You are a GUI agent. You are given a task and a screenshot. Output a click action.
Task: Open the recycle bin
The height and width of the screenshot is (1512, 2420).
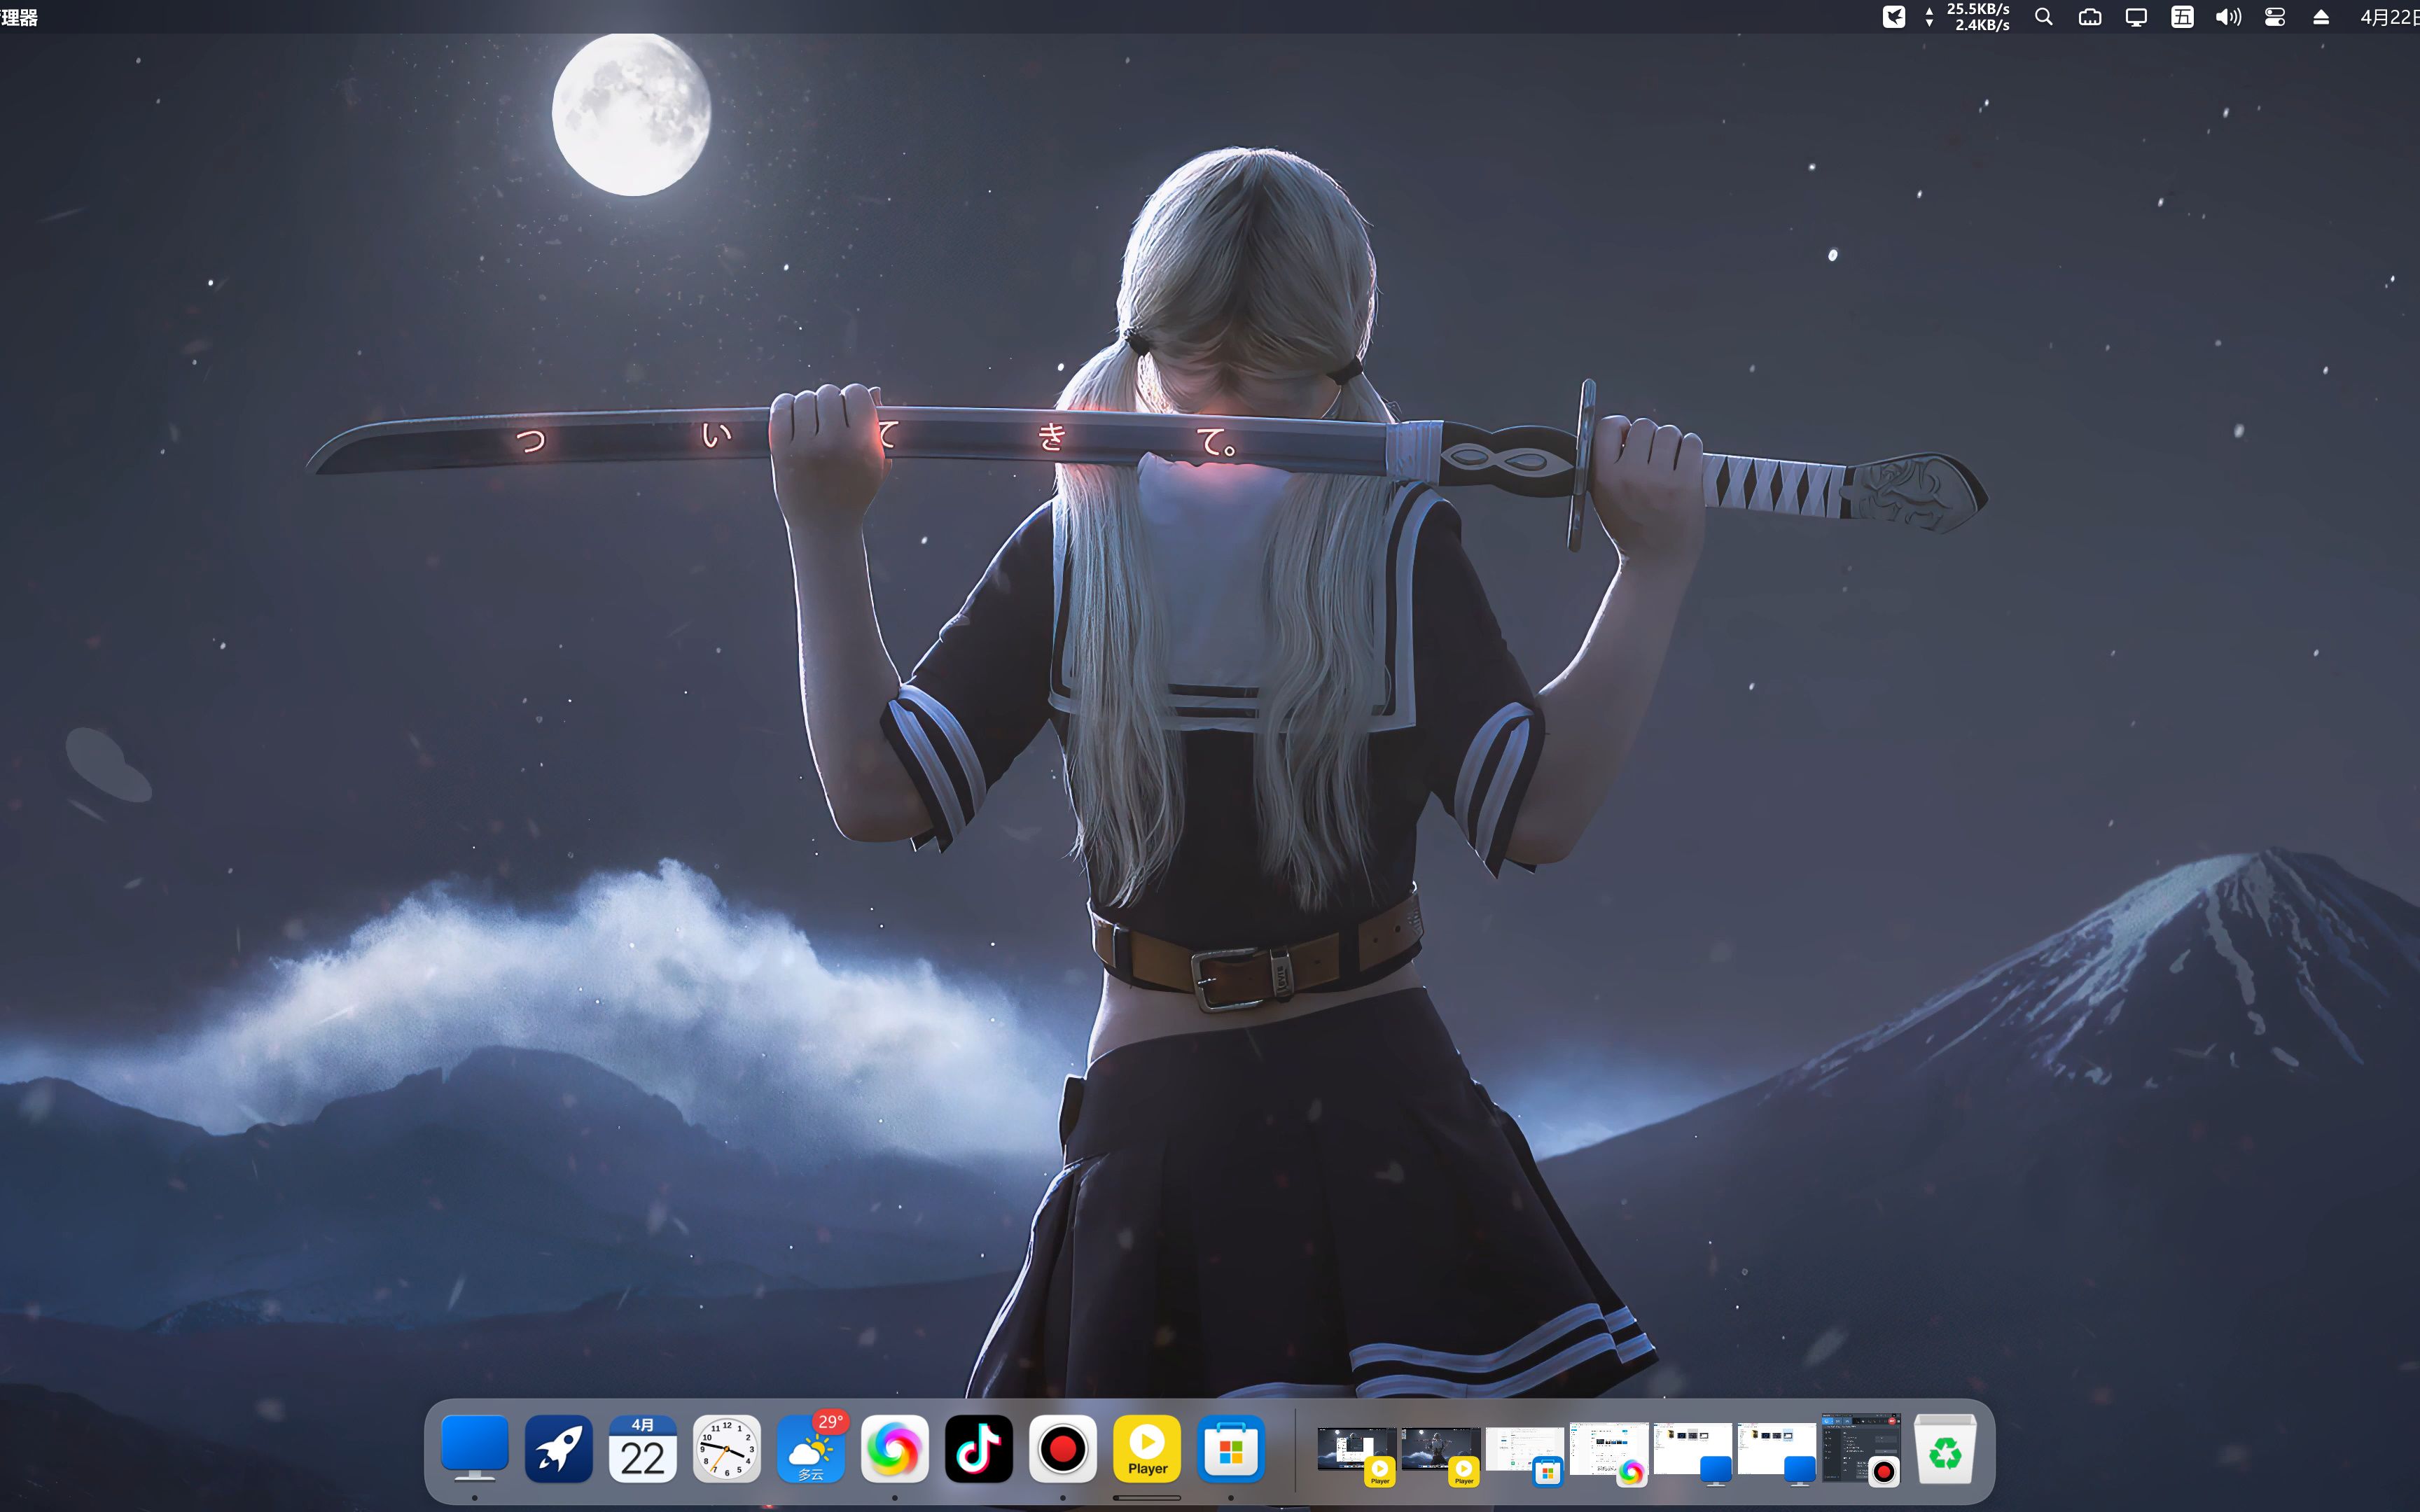[x=1944, y=1448]
